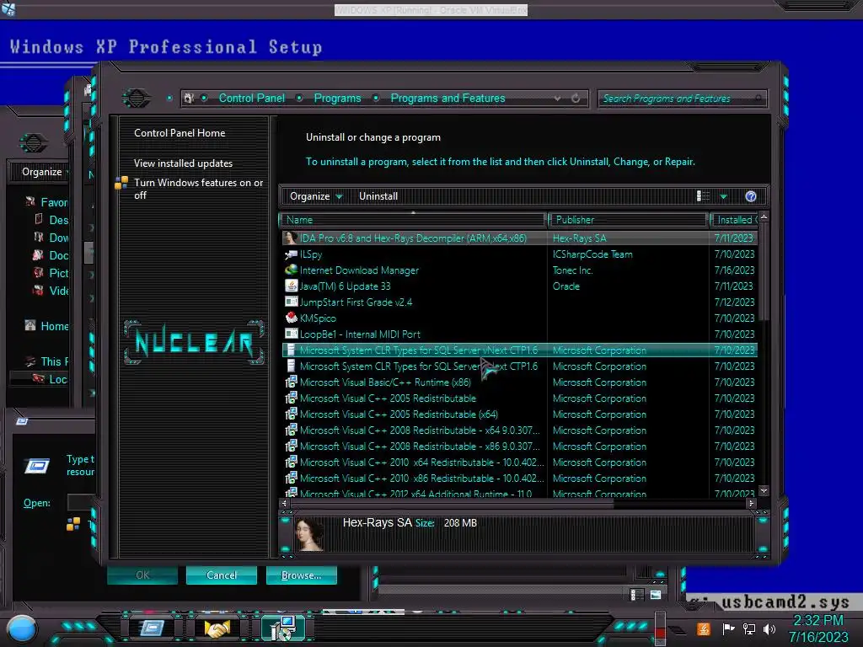Select Home item in background Explorer sidebar
This screenshot has width=863, height=647.
click(47, 326)
